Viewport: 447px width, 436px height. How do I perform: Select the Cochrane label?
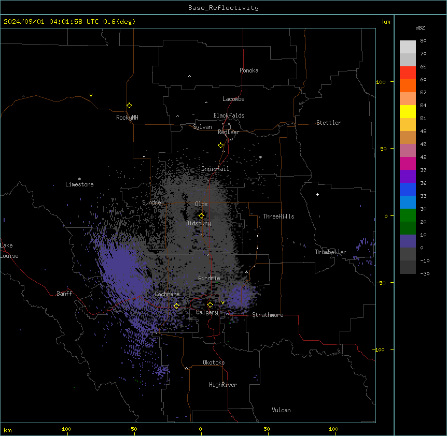tap(167, 294)
